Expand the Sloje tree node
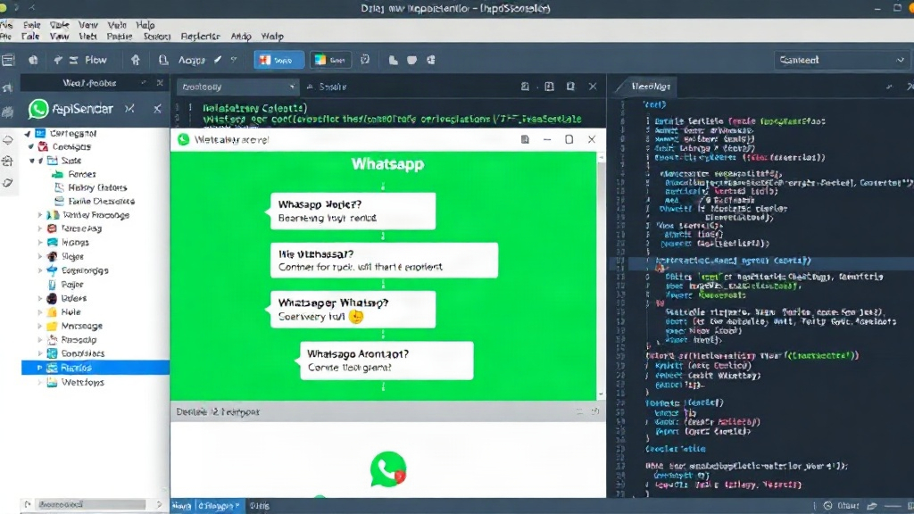This screenshot has width=914, height=514. (x=40, y=256)
